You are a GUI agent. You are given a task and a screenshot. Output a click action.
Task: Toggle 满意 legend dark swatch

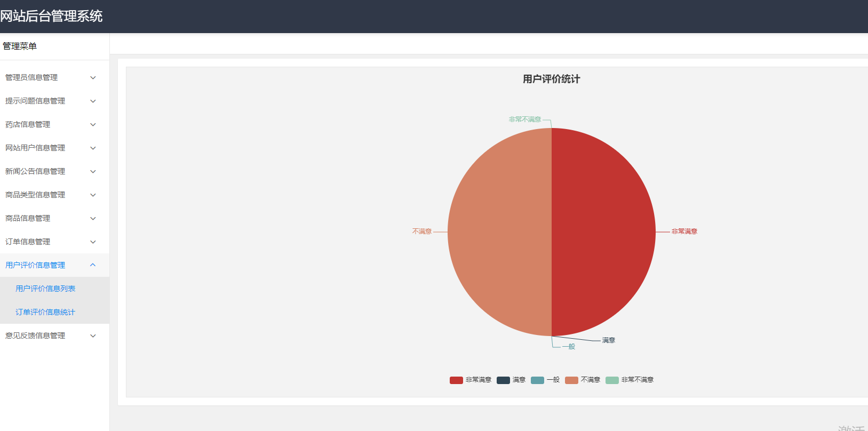coord(503,380)
